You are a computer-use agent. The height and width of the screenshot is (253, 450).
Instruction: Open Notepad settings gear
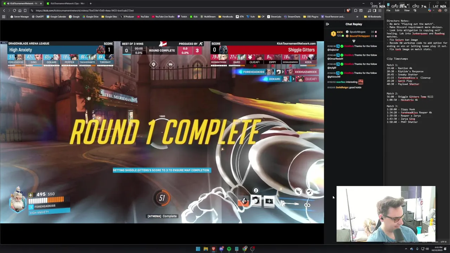(x=446, y=10)
